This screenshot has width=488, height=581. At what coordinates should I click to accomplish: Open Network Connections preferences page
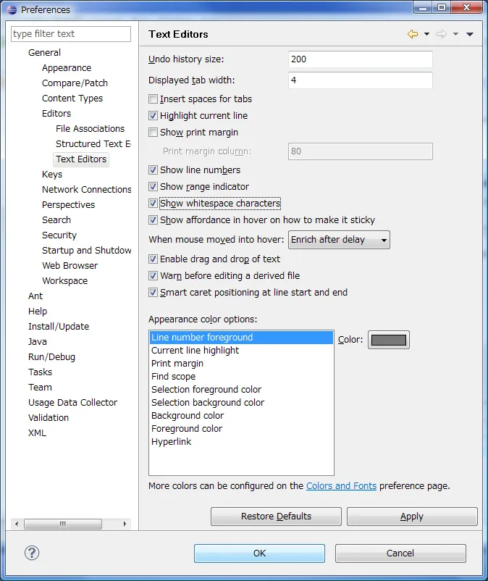(87, 189)
